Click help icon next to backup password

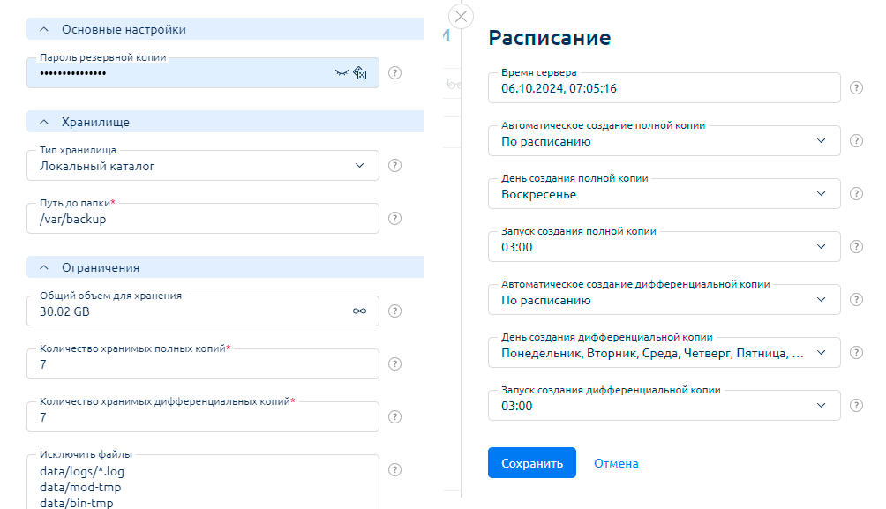click(x=395, y=73)
